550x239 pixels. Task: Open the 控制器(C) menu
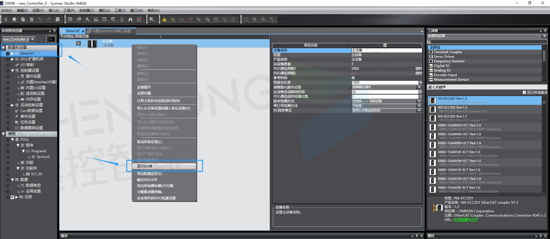87,10
